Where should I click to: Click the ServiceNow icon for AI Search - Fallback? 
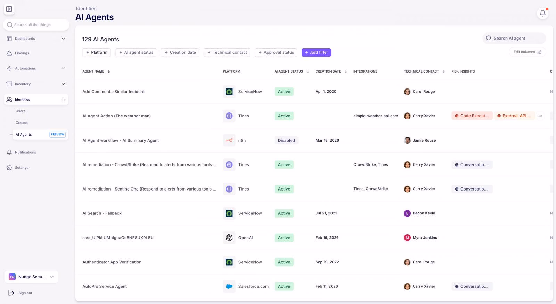(x=229, y=213)
